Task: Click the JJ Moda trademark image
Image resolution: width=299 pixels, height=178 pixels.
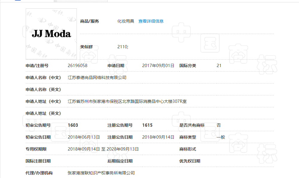Action: tap(51, 34)
